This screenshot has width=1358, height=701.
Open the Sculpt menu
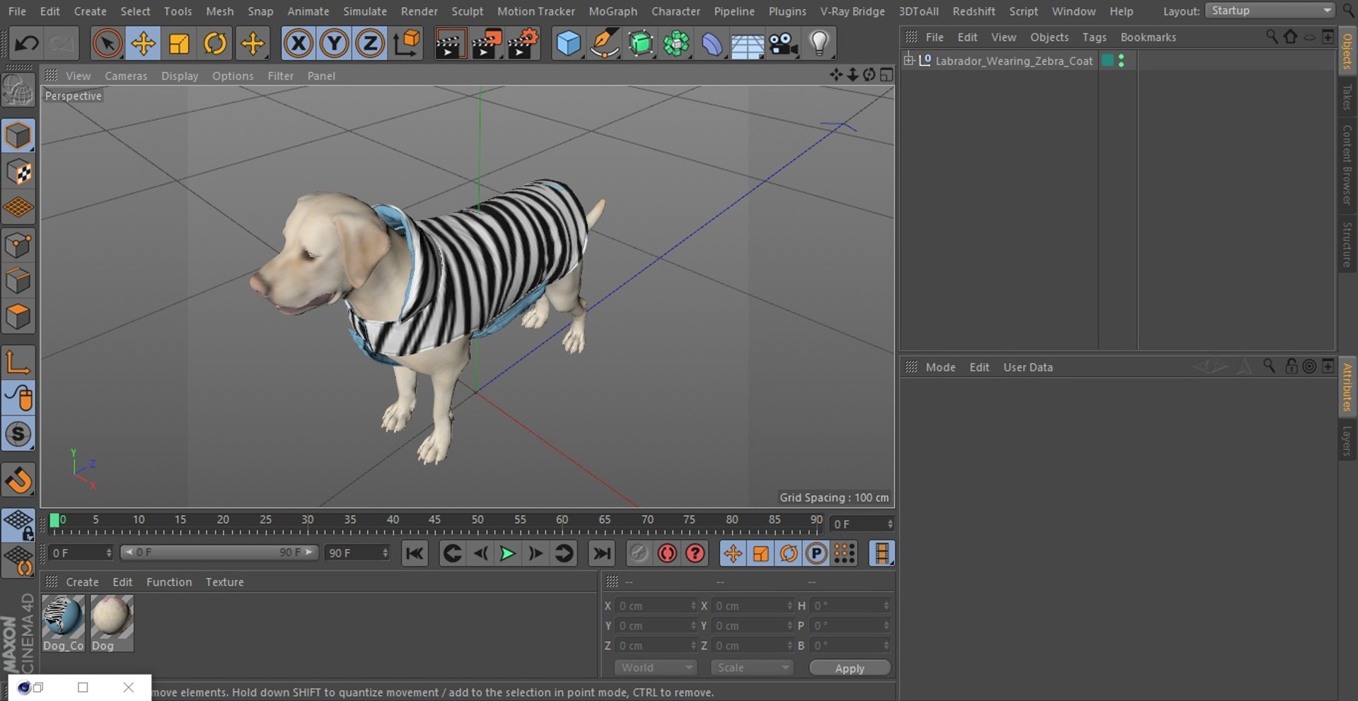(x=468, y=11)
